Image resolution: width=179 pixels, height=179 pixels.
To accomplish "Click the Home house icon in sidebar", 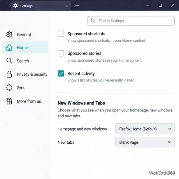I will coord(9,48).
